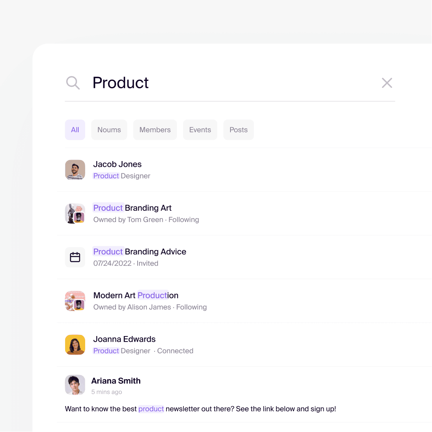432x432 pixels.
Task: Filter results by Posts
Action: click(239, 130)
